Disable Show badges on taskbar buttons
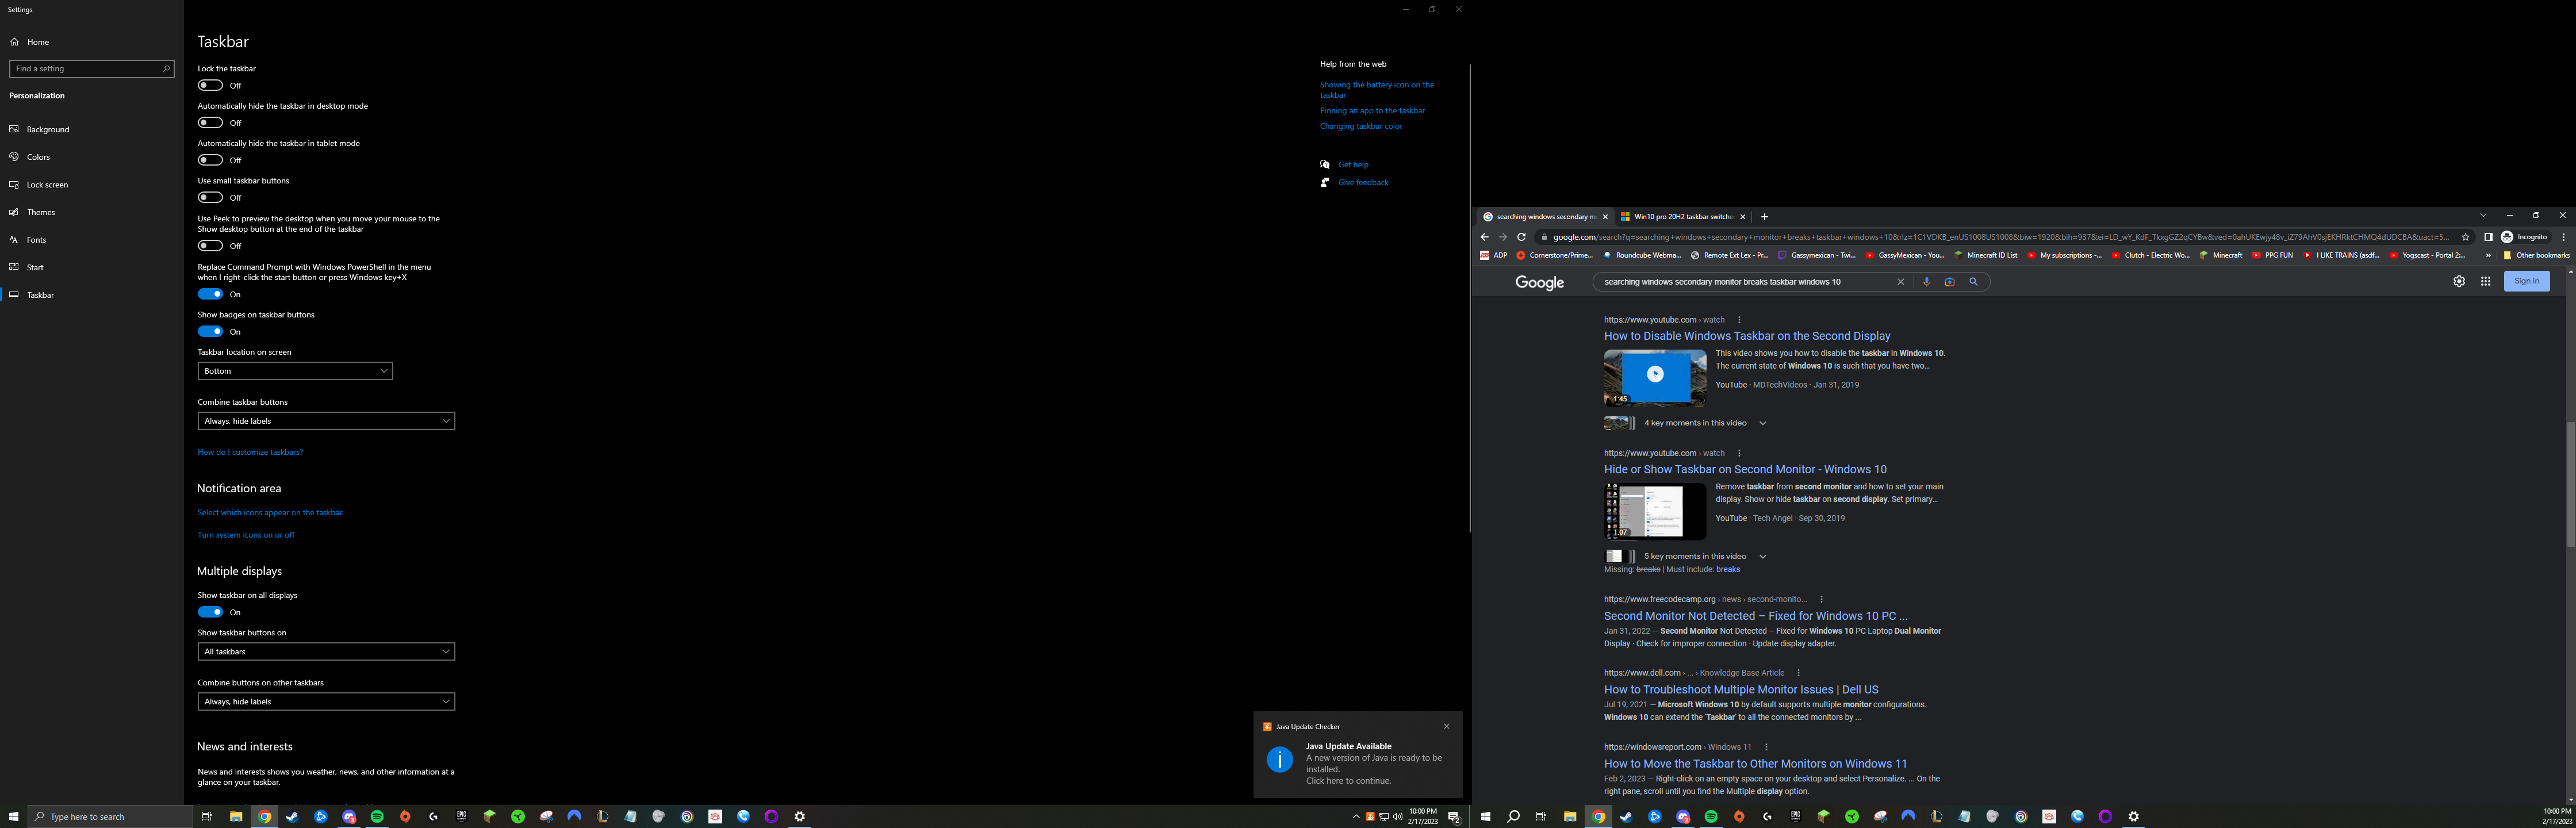The image size is (2576, 828). [x=210, y=331]
